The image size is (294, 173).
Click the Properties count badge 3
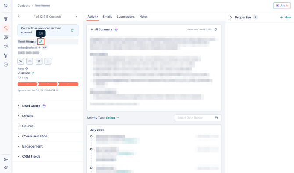click(x=255, y=17)
